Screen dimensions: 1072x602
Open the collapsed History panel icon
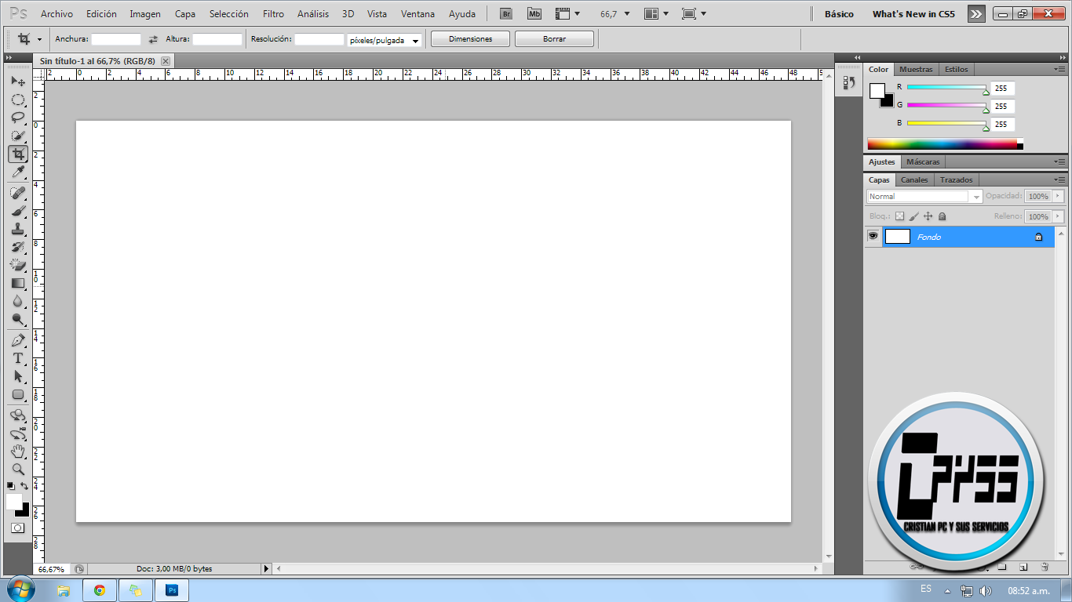[848, 82]
